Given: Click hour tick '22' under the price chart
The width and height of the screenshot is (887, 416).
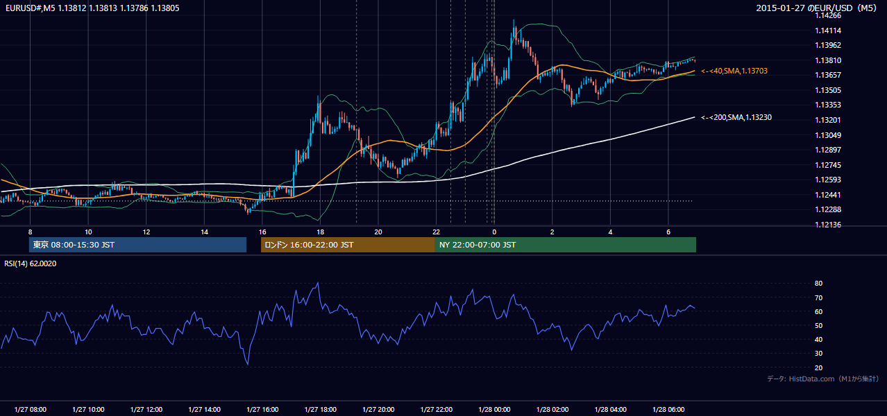Looking at the screenshot, I should point(437,232).
